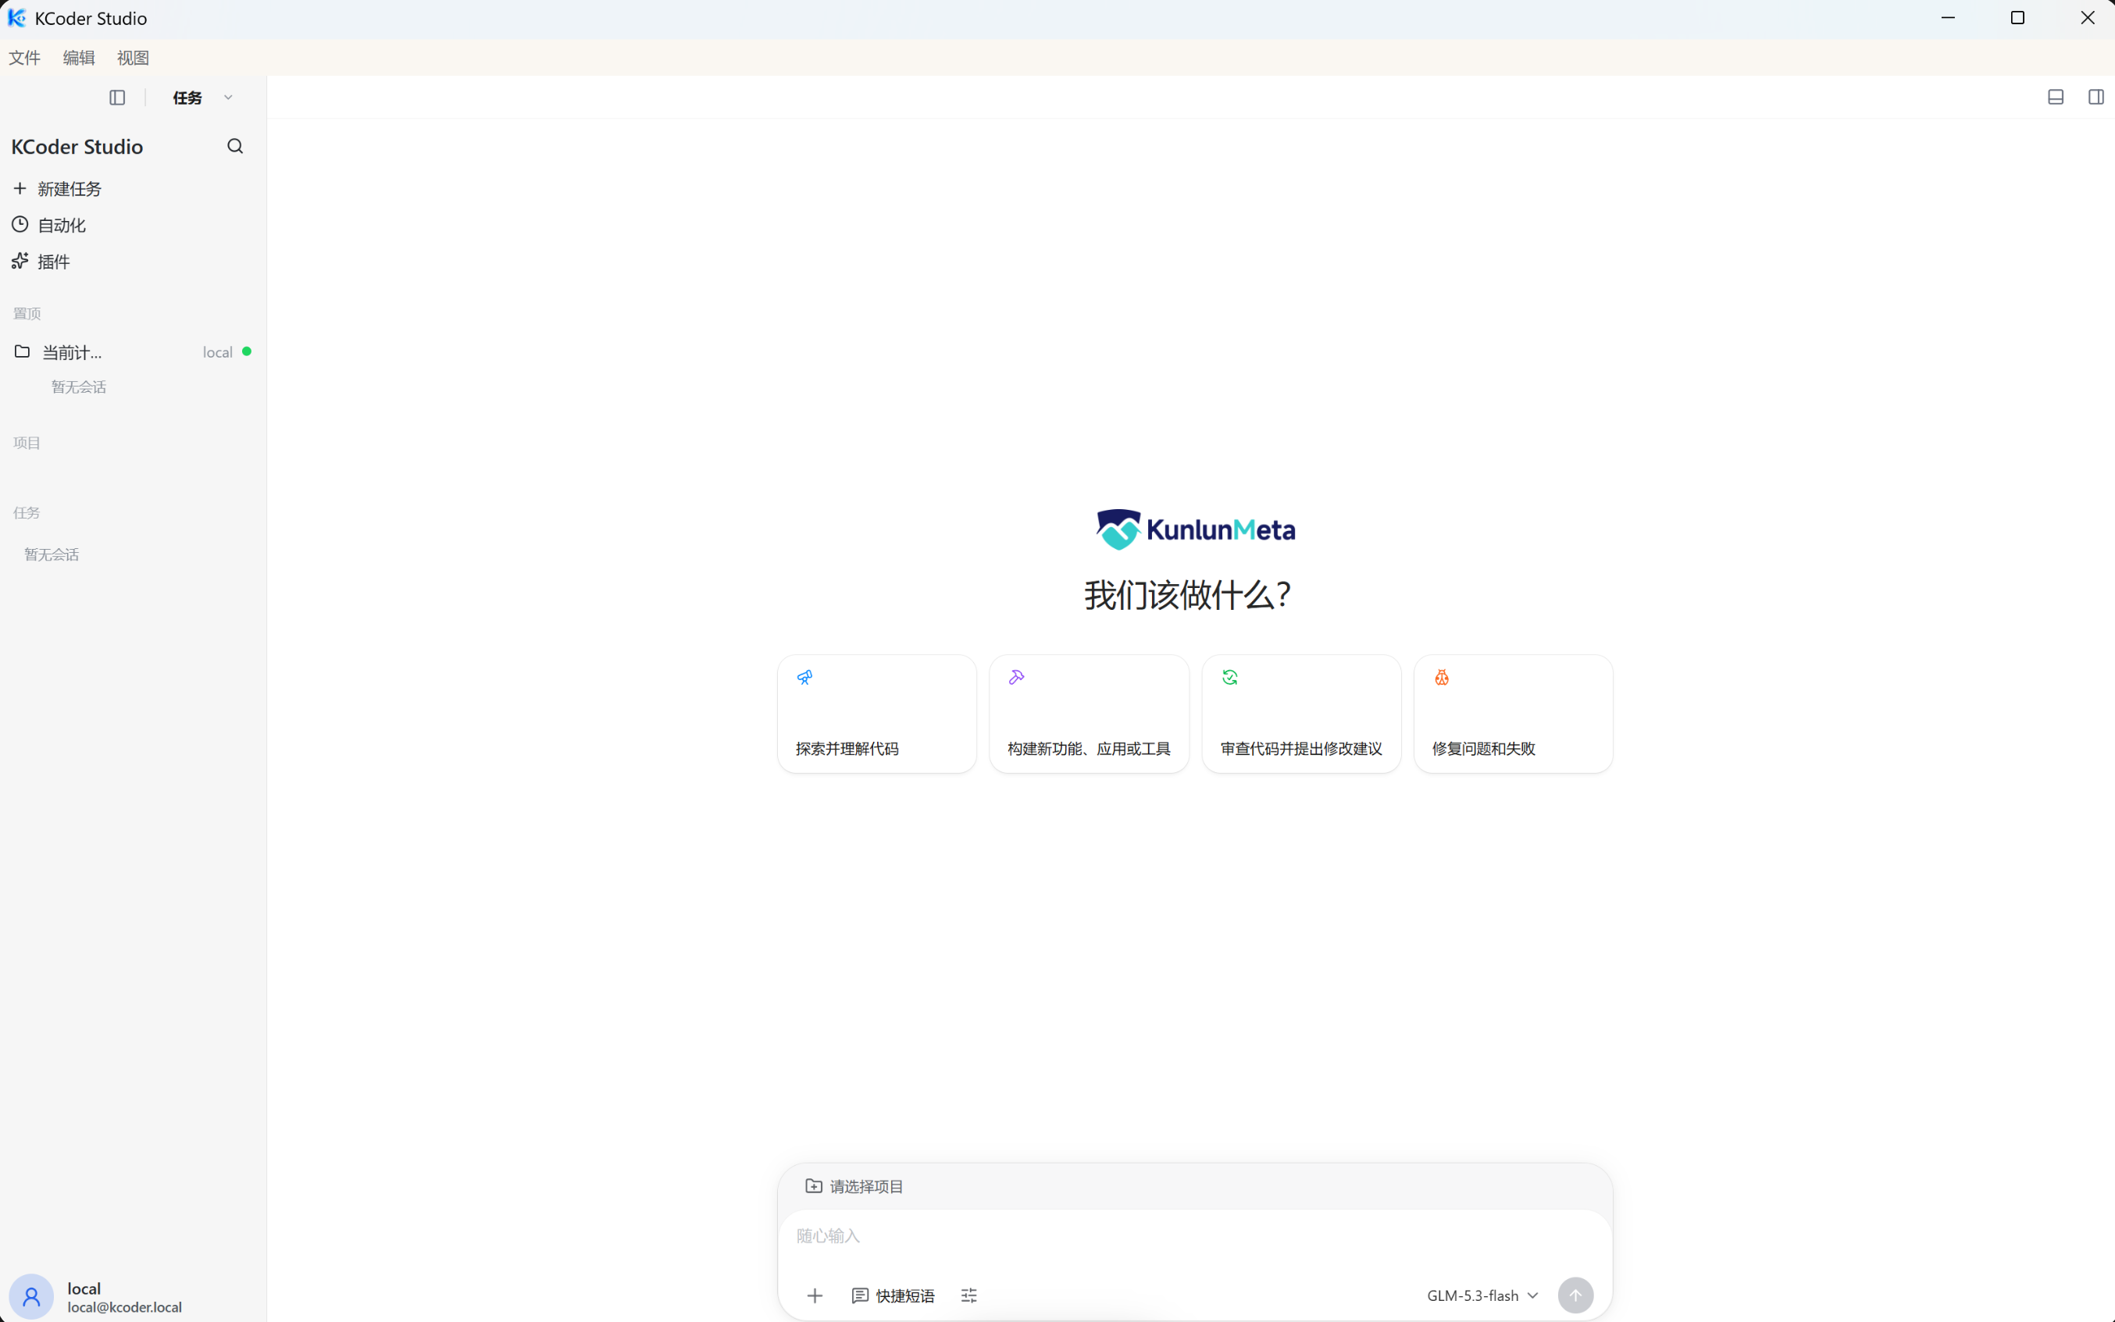Screen dimensions: 2115x1322
Task: Choose the 探索并理解代码 suggestion card
Action: [877, 714]
